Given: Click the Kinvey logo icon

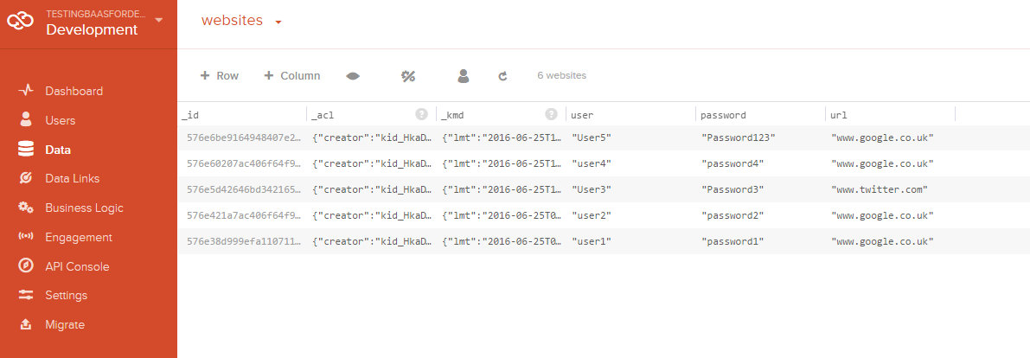Looking at the screenshot, I should [x=21, y=22].
